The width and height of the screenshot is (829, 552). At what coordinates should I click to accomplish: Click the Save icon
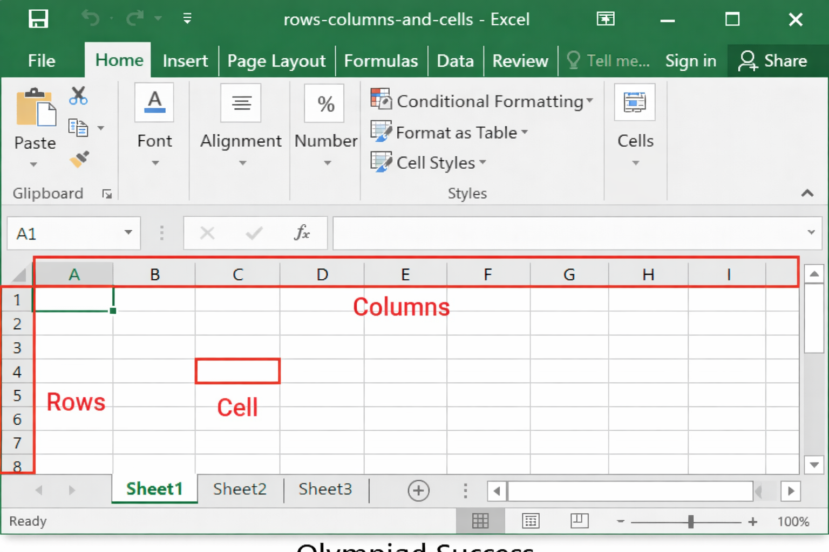38,19
